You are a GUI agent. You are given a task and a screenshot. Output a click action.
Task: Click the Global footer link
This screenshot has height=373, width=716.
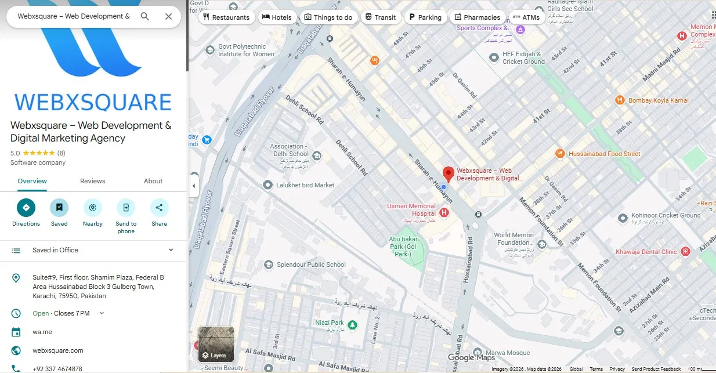tap(576, 369)
